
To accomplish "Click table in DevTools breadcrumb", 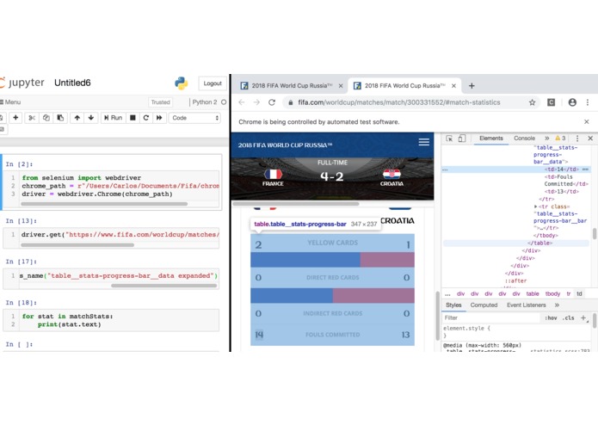I will tap(533, 294).
